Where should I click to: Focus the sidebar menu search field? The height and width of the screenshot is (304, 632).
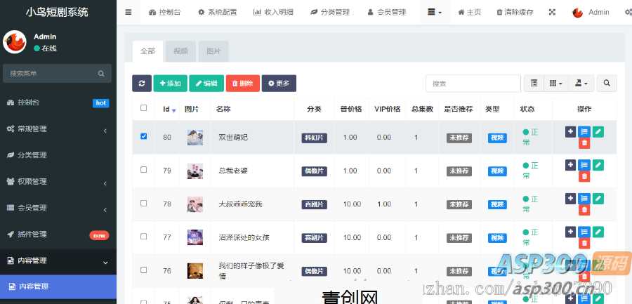[50, 74]
